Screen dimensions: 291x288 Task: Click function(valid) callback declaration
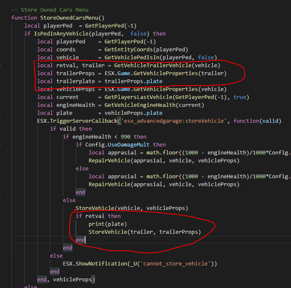257,121
